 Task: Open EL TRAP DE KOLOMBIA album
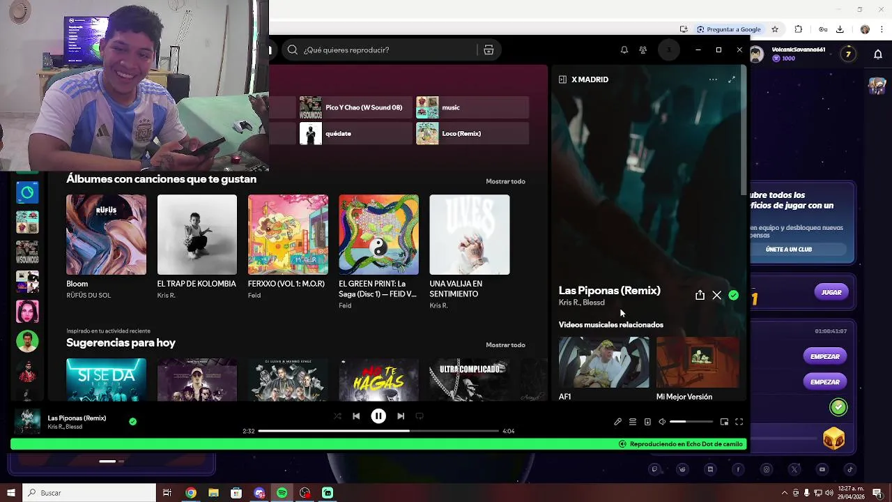(x=197, y=234)
